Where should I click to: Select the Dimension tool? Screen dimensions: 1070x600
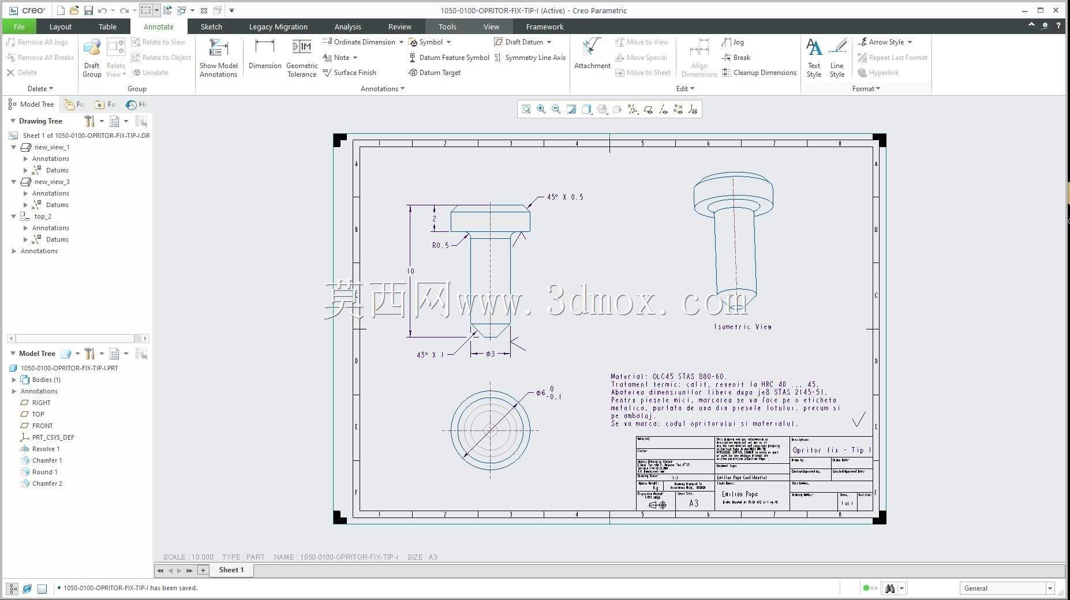pyautogui.click(x=265, y=54)
